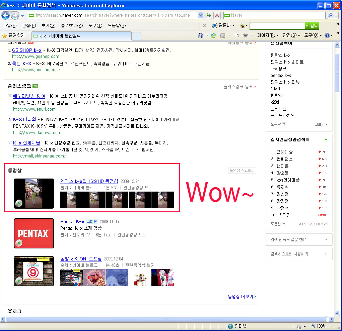Click the Print icon in the command bar
Viewport: 342px width, 331px height.
(x=245, y=35)
